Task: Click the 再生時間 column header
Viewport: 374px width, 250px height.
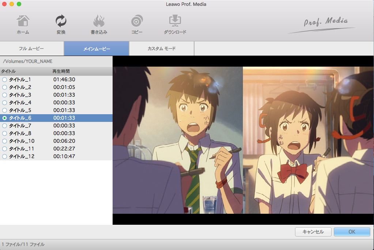Action: [61, 71]
